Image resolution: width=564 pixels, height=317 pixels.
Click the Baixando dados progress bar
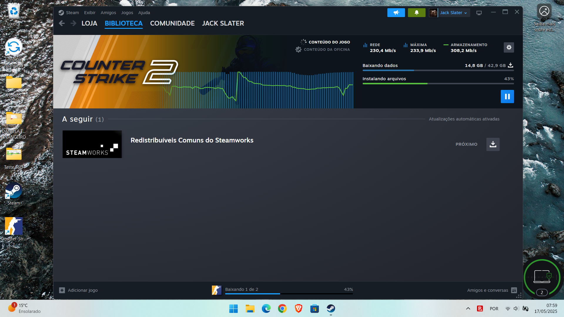[438, 71]
